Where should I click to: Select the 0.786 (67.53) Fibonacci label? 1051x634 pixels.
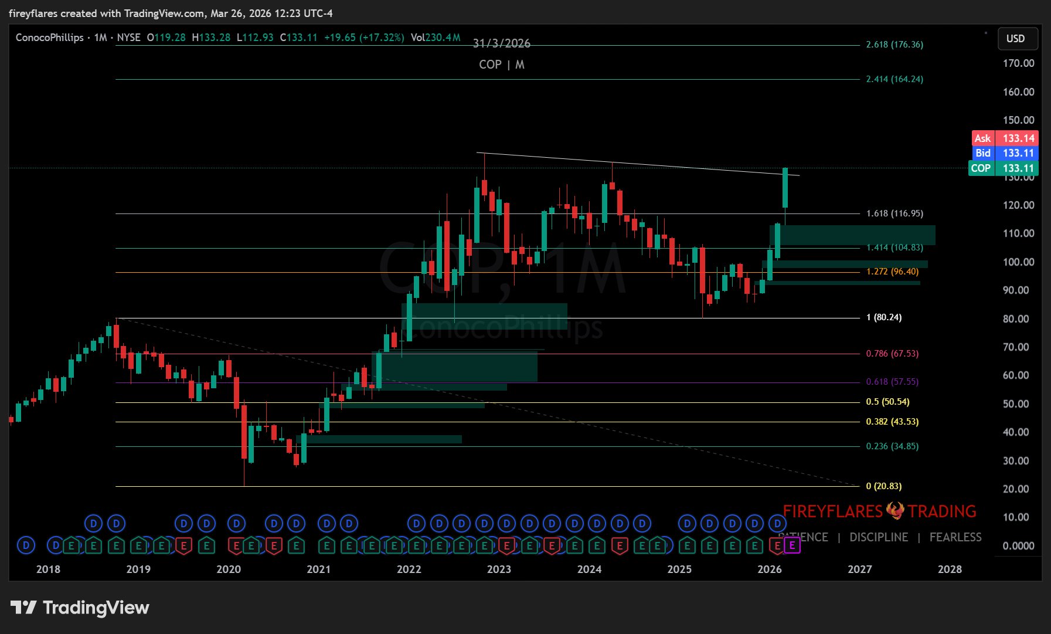click(x=892, y=354)
